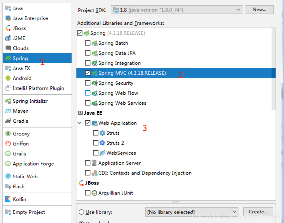Click the Maven m icon
Image resolution: width=284 pixels, height=223 pixels.
point(8,111)
